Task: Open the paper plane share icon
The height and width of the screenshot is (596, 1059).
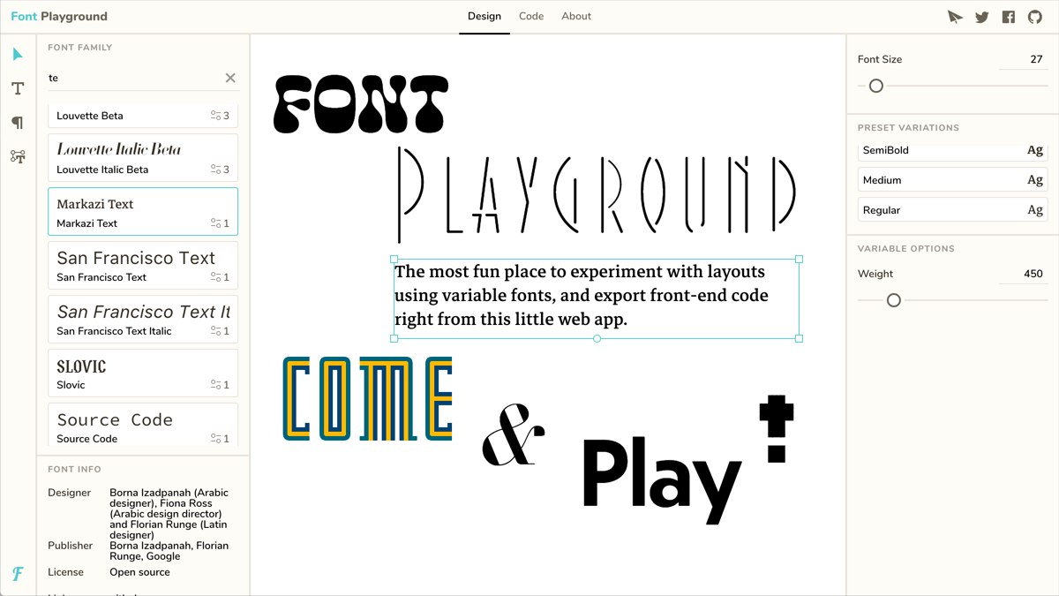Action: point(955,17)
